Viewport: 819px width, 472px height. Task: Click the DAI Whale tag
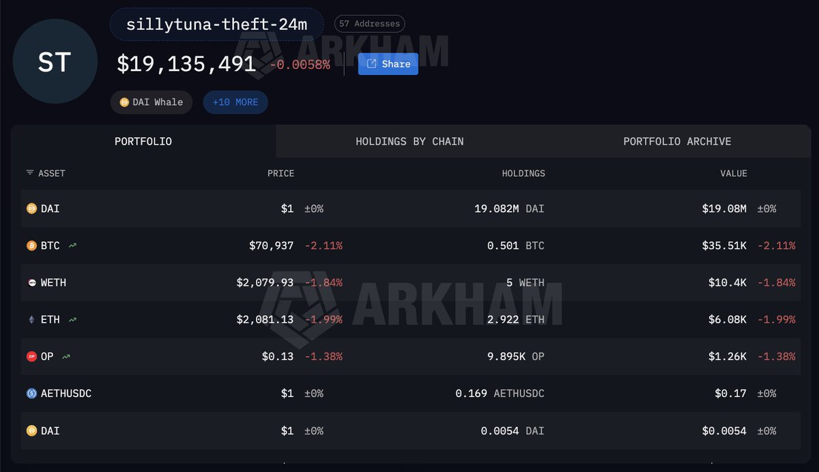(x=152, y=102)
